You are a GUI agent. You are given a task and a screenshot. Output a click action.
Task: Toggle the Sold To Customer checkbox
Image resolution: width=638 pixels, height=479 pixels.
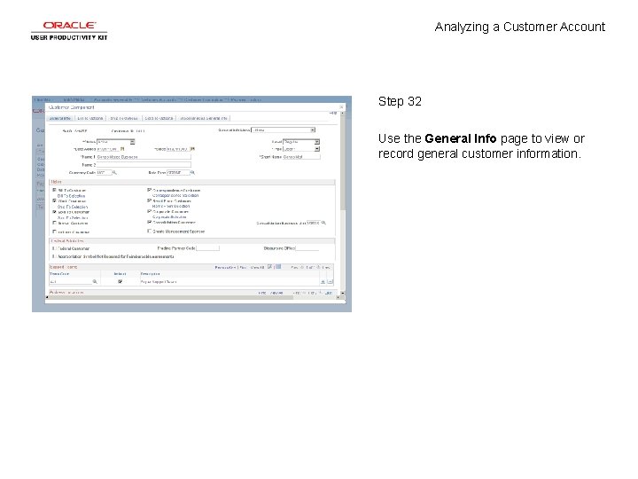(55, 212)
